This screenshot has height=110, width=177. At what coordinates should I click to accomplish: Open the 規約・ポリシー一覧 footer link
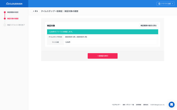coord(128,105)
